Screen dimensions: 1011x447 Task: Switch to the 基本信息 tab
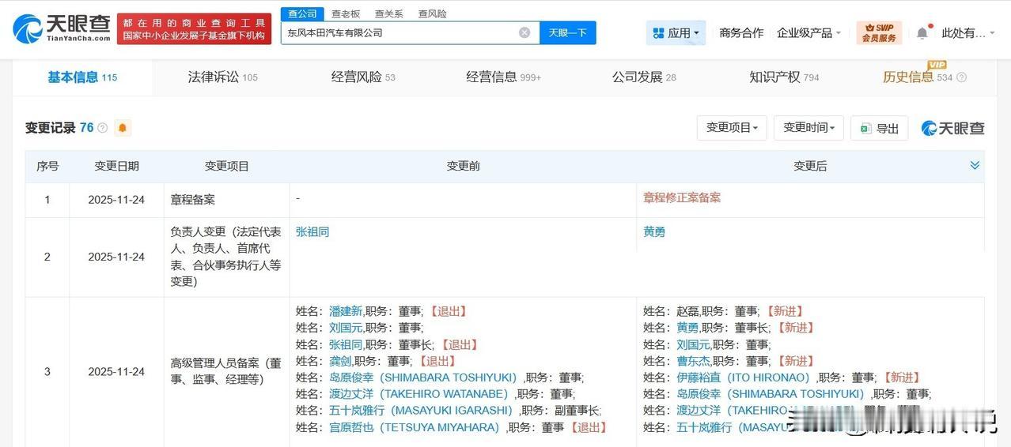pyautogui.click(x=82, y=77)
